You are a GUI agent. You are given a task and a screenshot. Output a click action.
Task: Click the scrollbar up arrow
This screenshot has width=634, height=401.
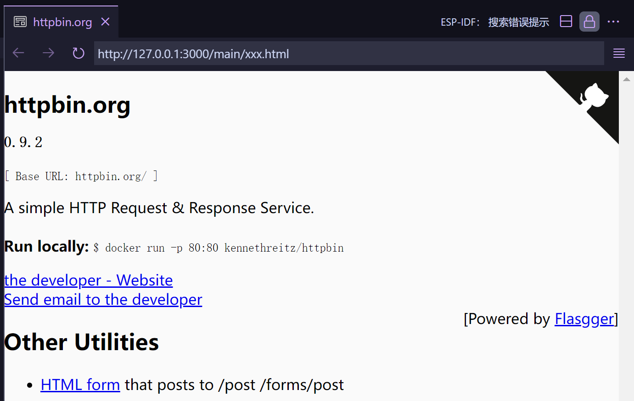(627, 78)
